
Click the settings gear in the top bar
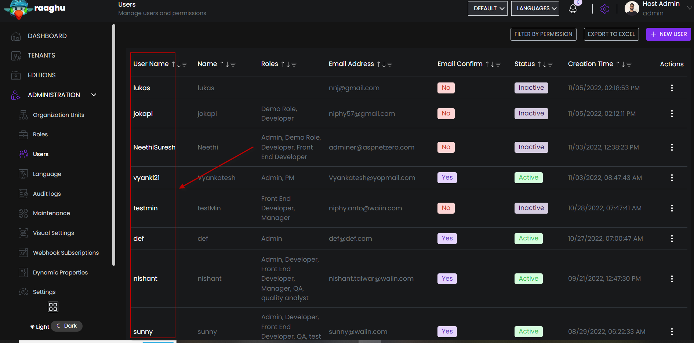(x=604, y=9)
